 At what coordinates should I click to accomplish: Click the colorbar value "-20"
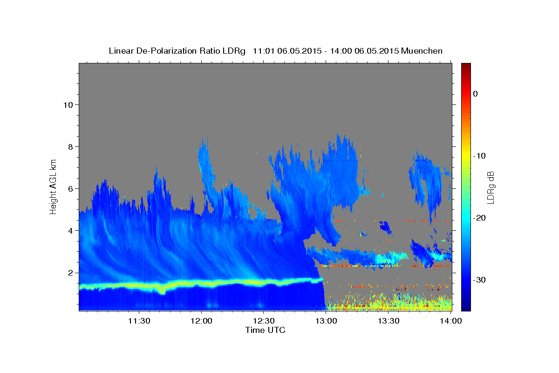480,218
